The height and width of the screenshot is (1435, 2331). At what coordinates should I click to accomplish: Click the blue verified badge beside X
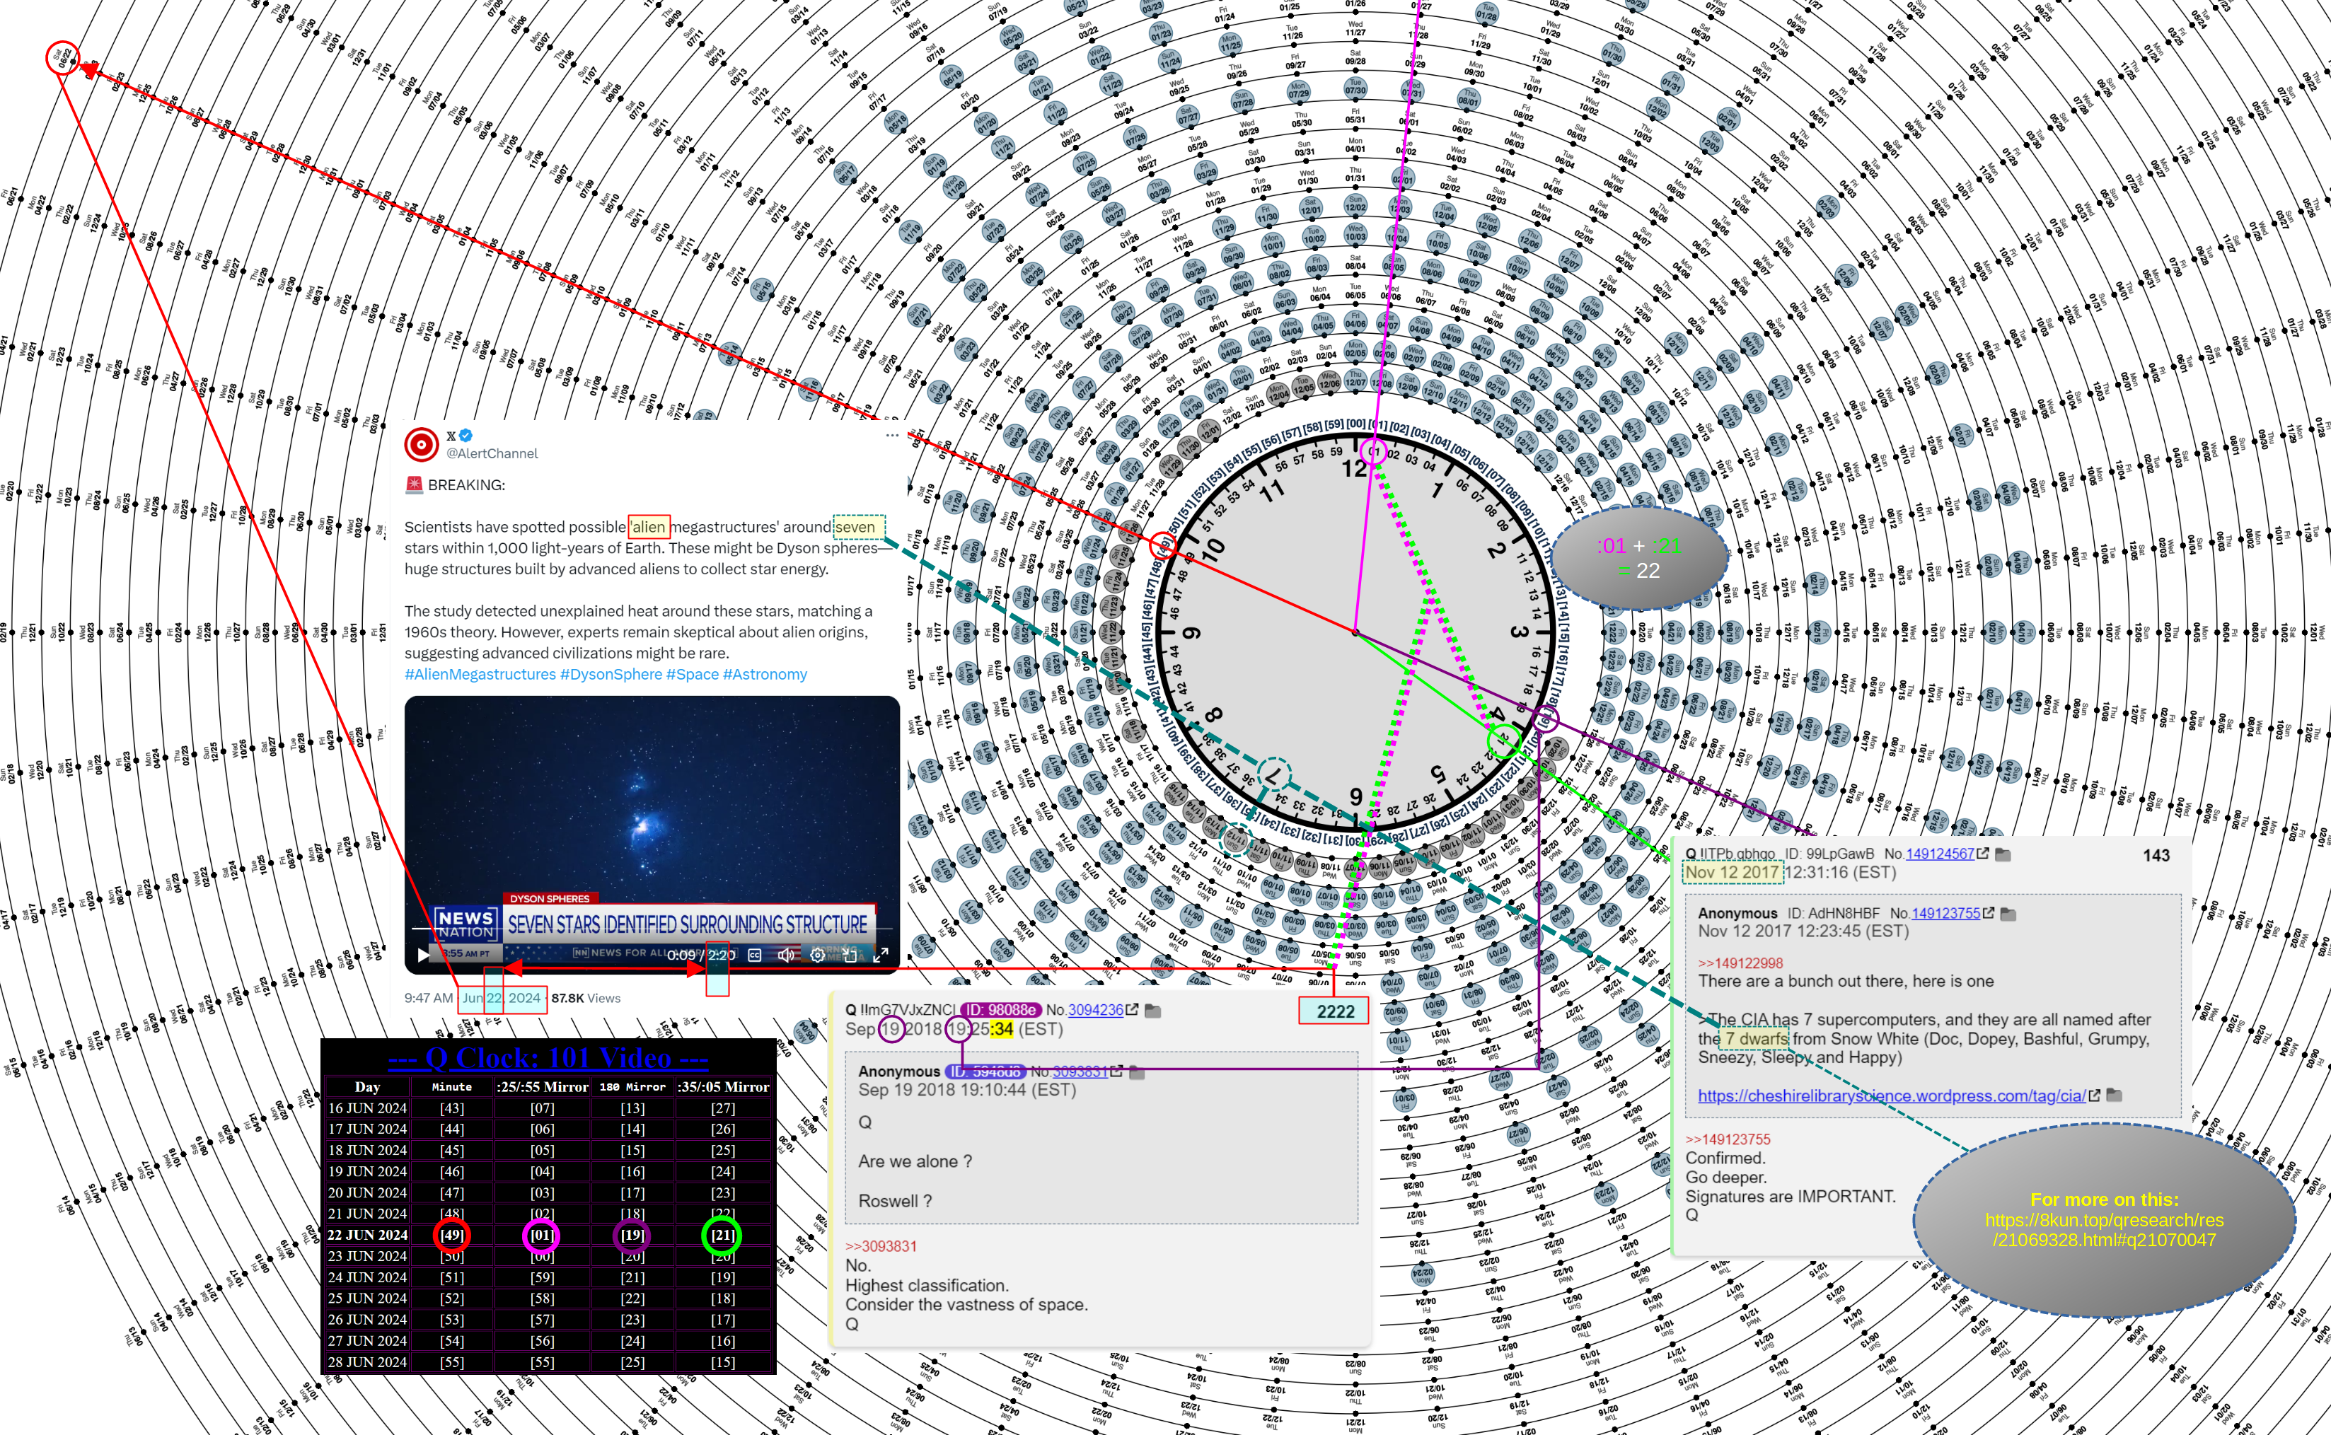[x=466, y=436]
